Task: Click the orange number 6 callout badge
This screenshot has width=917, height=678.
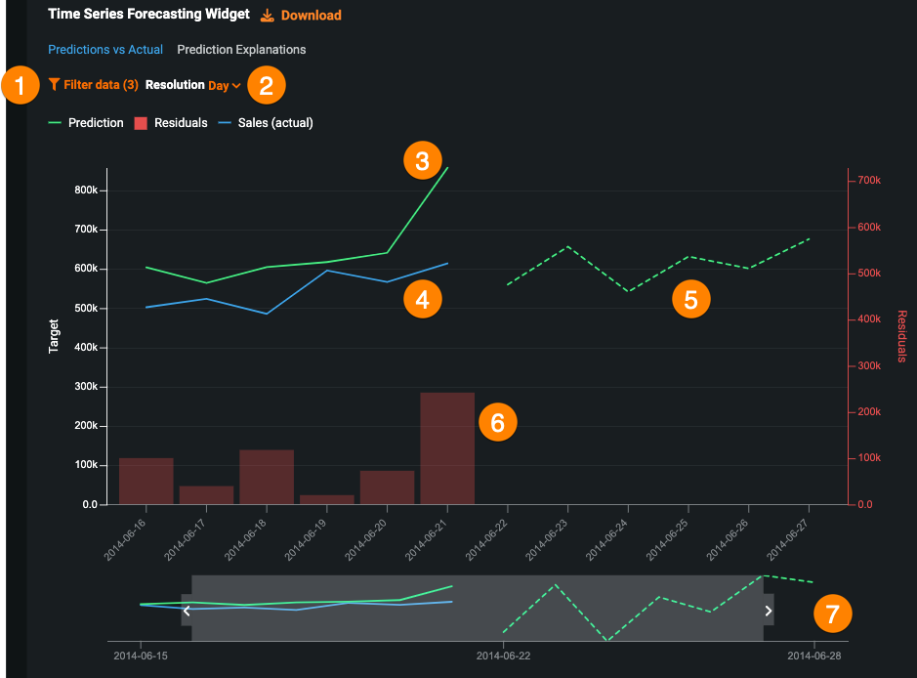Action: click(497, 422)
